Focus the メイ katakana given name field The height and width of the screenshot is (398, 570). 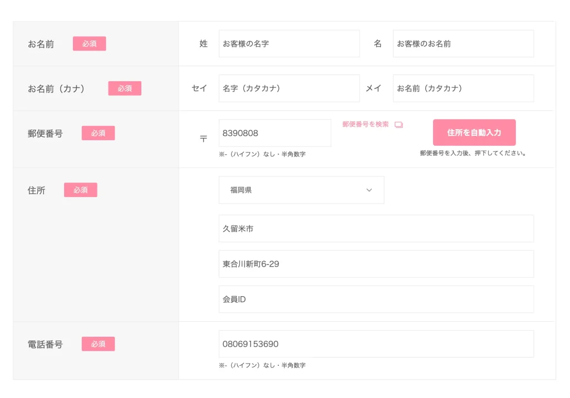click(x=463, y=89)
